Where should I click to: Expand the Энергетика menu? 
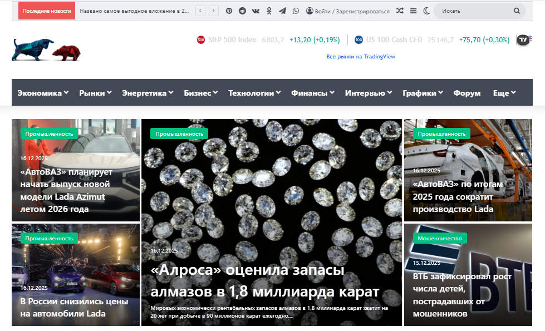pyautogui.click(x=148, y=93)
